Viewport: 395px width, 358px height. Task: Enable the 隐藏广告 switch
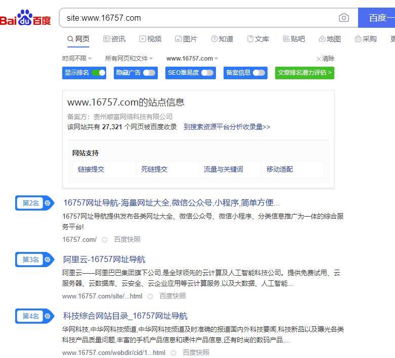pyautogui.click(x=149, y=73)
